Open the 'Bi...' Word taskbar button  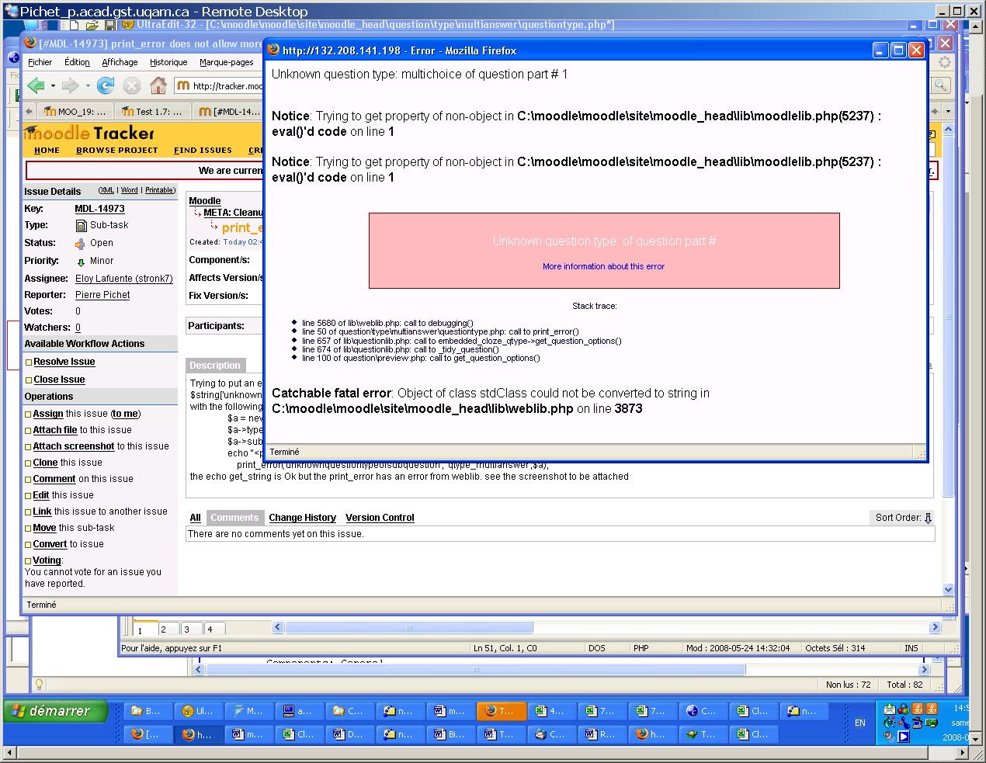(451, 734)
